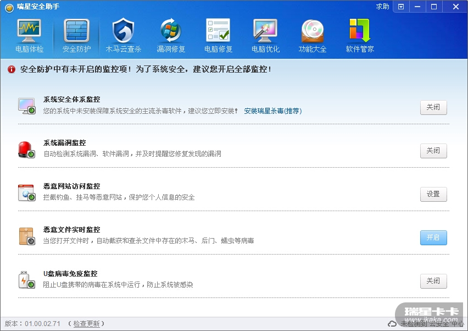468x331 pixels.
Task: Click the 系统漏洞监控 heading text
Action: click(x=64, y=143)
